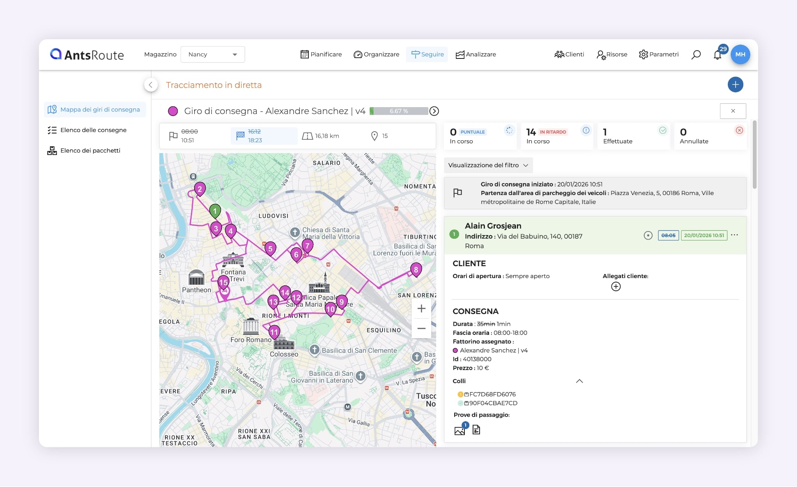
Task: Expand Visualizzazione del filtro dropdown
Action: [x=488, y=165]
